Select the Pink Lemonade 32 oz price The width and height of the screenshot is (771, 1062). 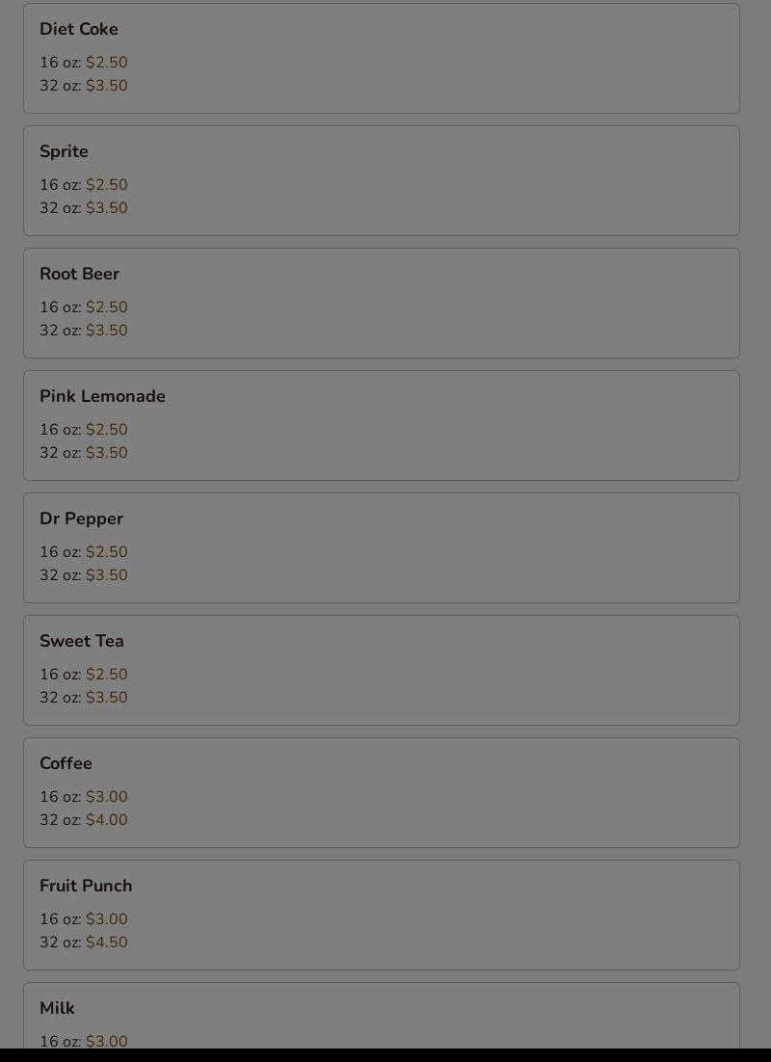pos(106,452)
